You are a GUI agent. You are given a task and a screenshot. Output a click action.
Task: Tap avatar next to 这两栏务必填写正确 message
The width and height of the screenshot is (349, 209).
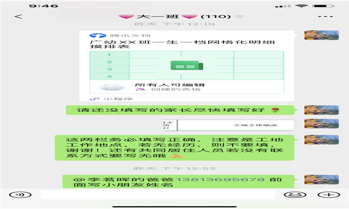(x=322, y=140)
